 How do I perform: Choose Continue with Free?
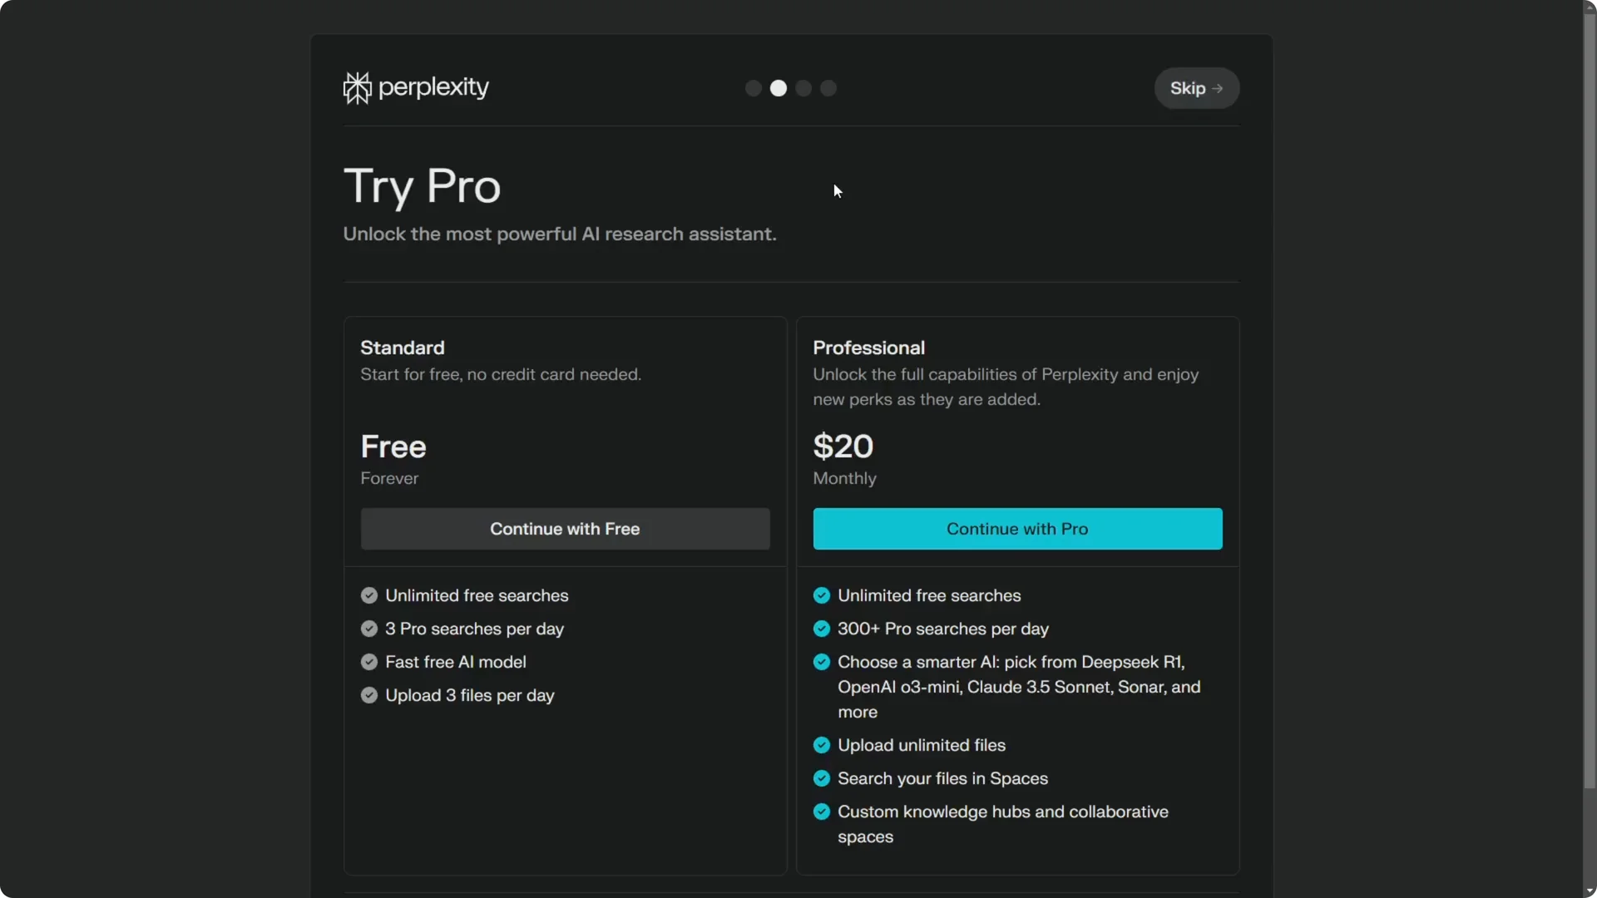click(565, 529)
